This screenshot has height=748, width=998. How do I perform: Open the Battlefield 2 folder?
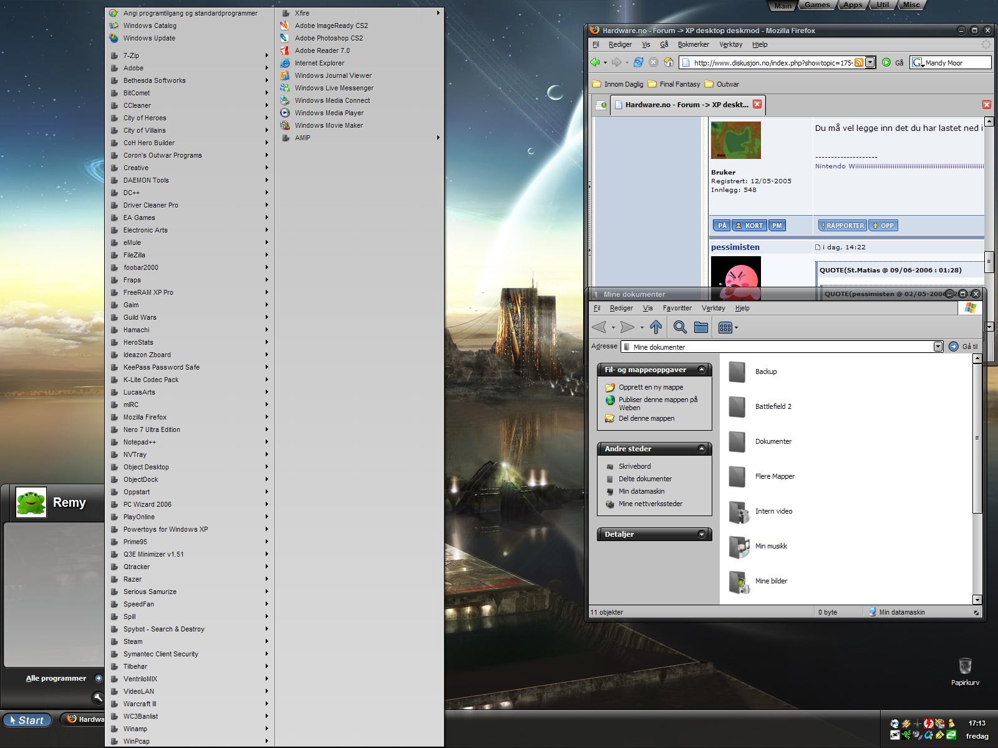click(760, 406)
